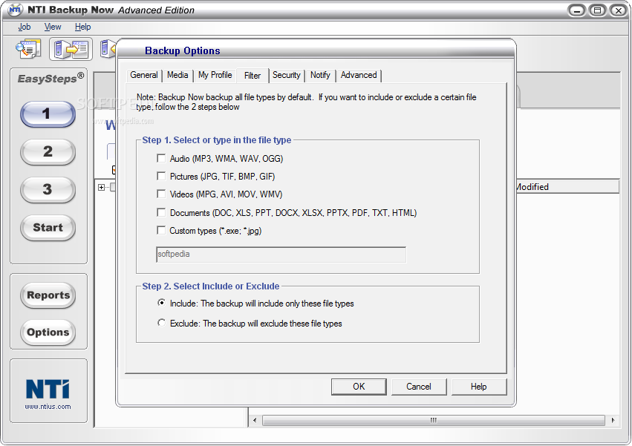Viewport: 632px width, 446px height.
Task: Check the Pictures (JPG, TIF, BMP, GIF) box
Action: (161, 176)
